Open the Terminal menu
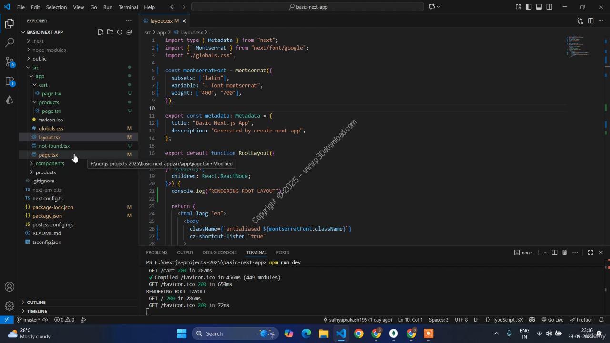The image size is (610, 343). (128, 7)
